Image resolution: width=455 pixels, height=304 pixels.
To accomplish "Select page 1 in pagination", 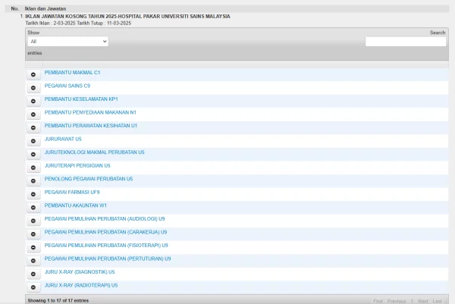I will pos(412,301).
